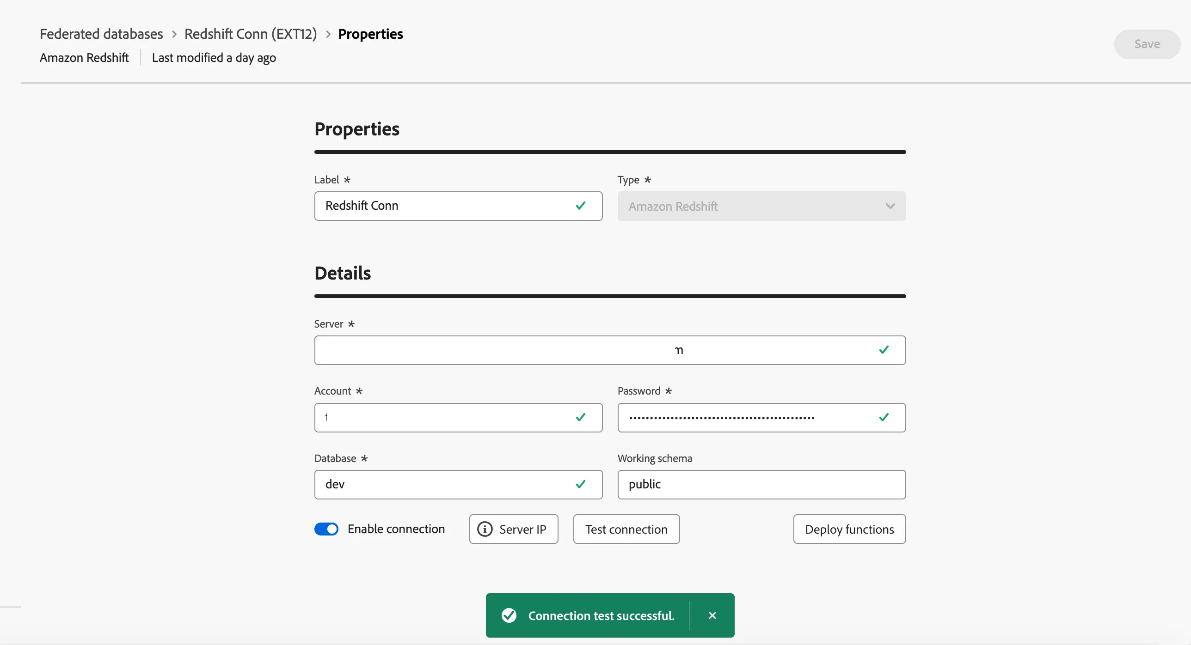1191x645 pixels.
Task: Click the Server IP button
Action: click(514, 529)
